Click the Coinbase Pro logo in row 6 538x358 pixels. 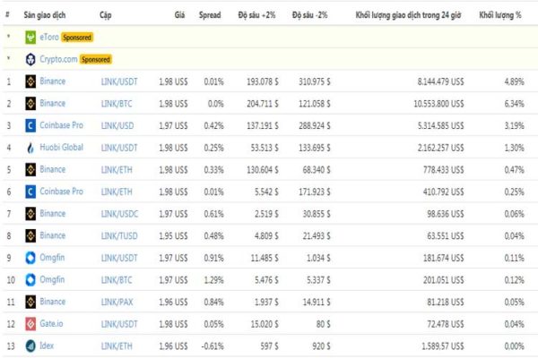tap(30, 192)
